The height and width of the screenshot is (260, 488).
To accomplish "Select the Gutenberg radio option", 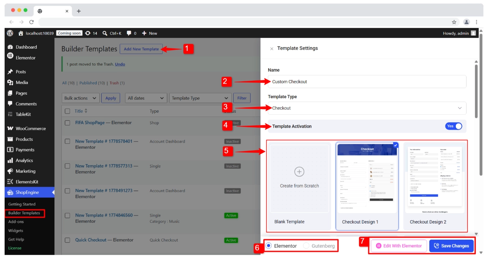I will [306, 246].
